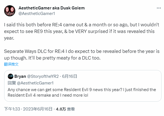This screenshot has width=164, height=116.
Task: Click the main tweet text about RE9
Action: [x=81, y=31]
